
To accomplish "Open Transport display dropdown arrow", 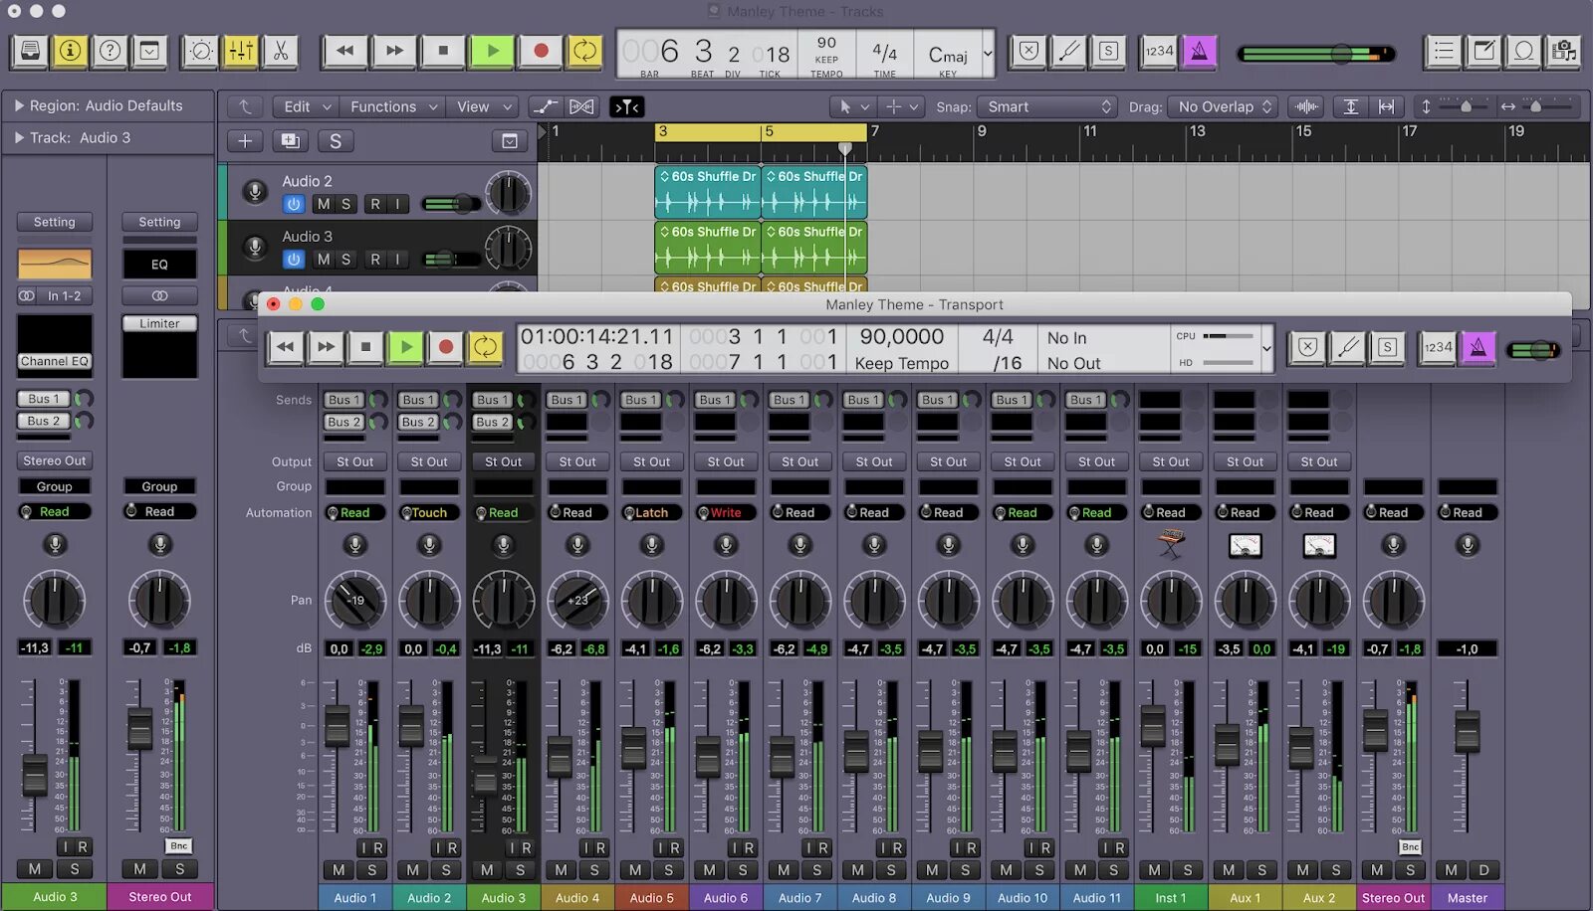I will point(1266,348).
